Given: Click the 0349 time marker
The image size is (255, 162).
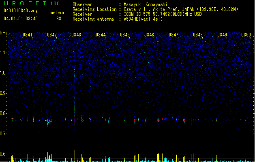Looking at the screenshot, I should point(222,35).
